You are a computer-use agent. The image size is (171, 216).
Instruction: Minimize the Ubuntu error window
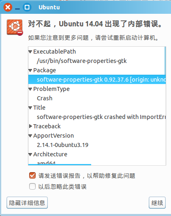(x=17, y=9)
